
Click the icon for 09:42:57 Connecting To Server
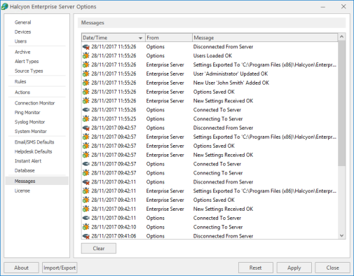point(86,173)
